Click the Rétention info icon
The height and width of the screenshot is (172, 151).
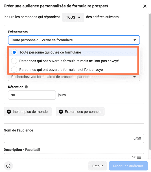pos(26,87)
